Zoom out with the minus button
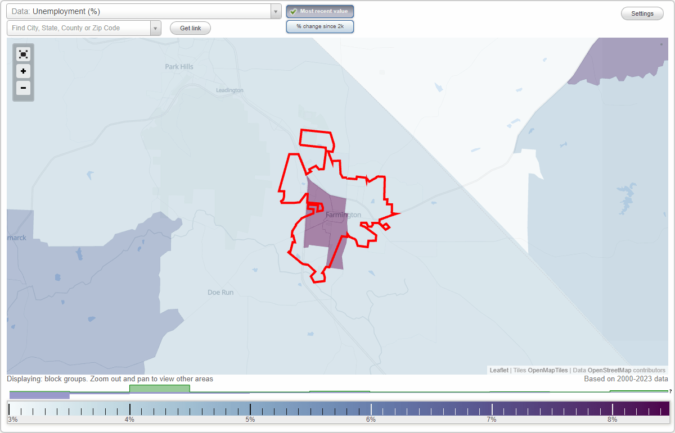Screen dimensions: 675x433 point(23,88)
